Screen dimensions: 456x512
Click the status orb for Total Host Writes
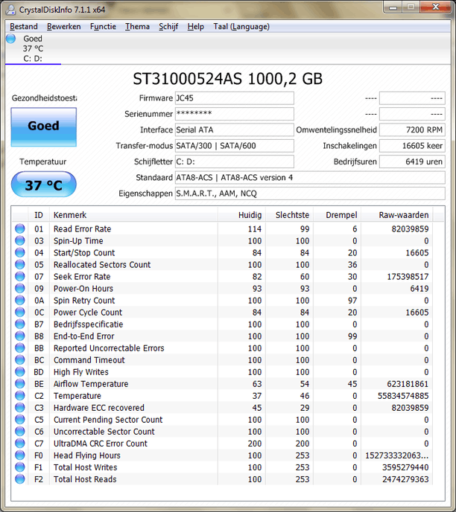point(20,467)
